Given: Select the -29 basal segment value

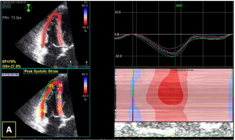Looking at the screenshot, I should 42,111.
